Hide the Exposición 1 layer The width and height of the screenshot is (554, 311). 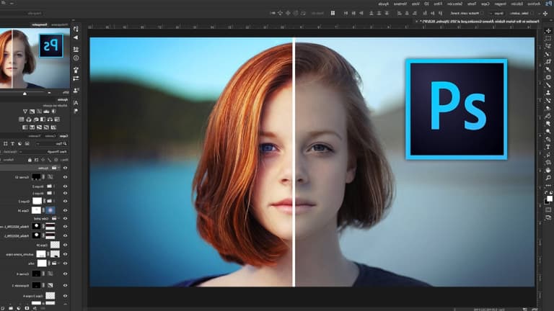(65, 285)
